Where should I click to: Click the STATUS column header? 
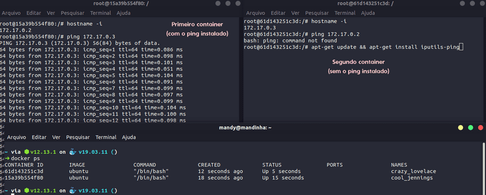pyautogui.click(x=272, y=165)
